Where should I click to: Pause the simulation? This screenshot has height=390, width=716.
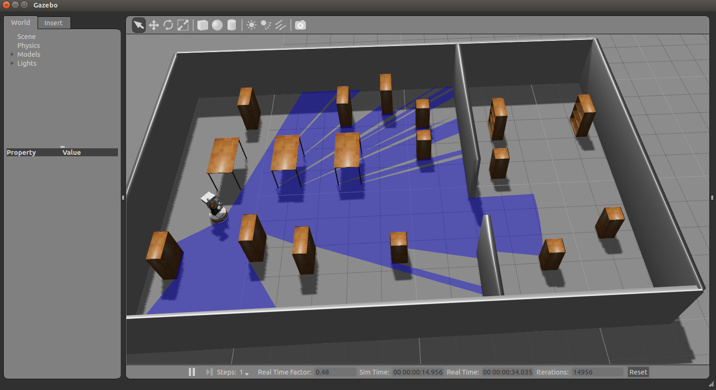coord(192,372)
